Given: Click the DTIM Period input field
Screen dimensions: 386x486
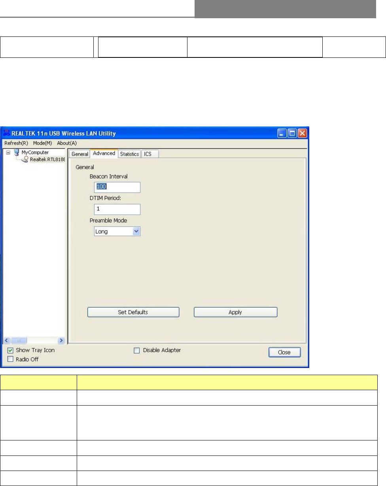Looking at the screenshot, I should 117,210.
